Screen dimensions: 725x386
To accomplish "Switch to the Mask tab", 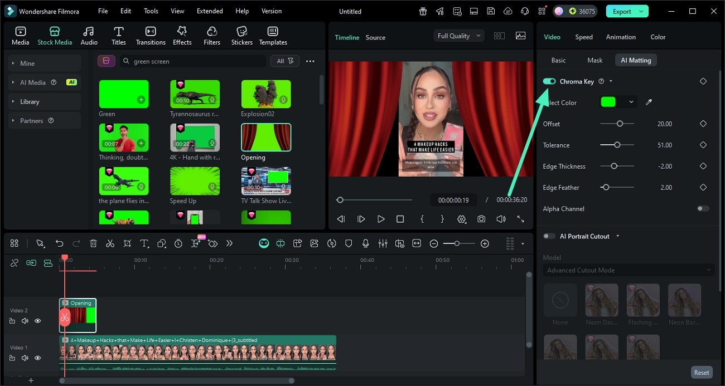I will 594,60.
